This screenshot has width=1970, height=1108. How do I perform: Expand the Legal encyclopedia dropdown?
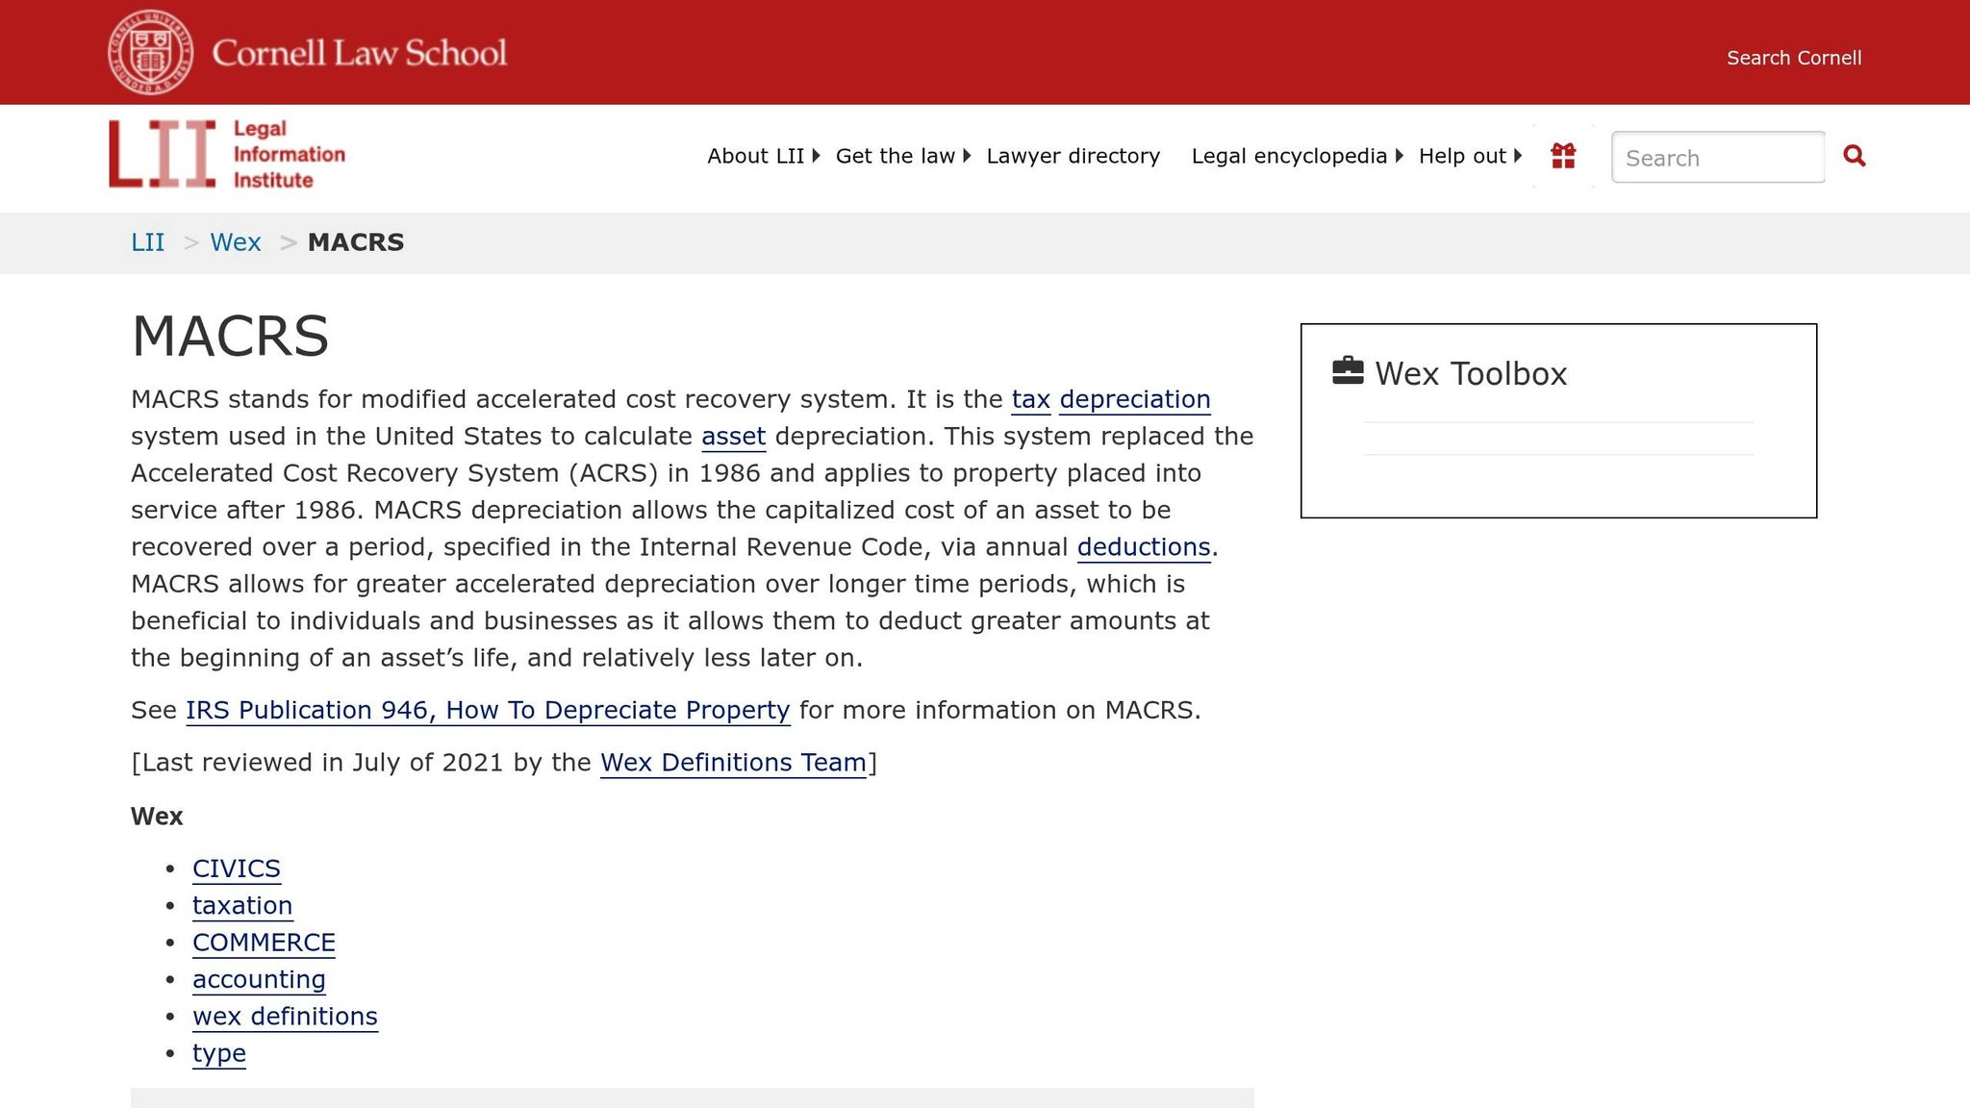click(1297, 156)
